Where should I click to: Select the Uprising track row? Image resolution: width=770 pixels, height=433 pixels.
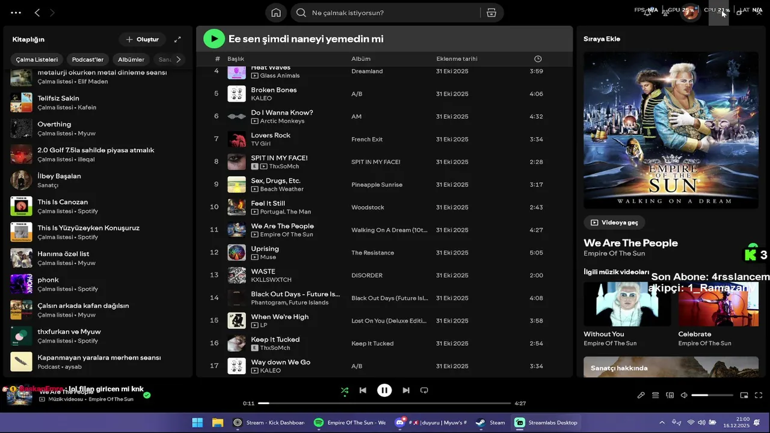pyautogui.click(x=384, y=253)
